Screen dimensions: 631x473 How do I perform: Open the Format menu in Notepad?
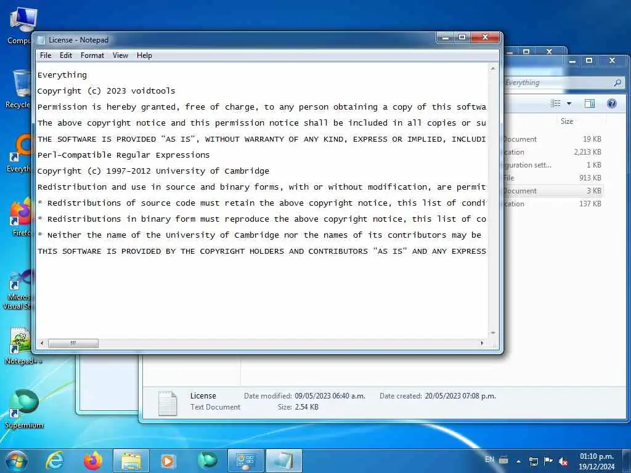[x=92, y=55]
